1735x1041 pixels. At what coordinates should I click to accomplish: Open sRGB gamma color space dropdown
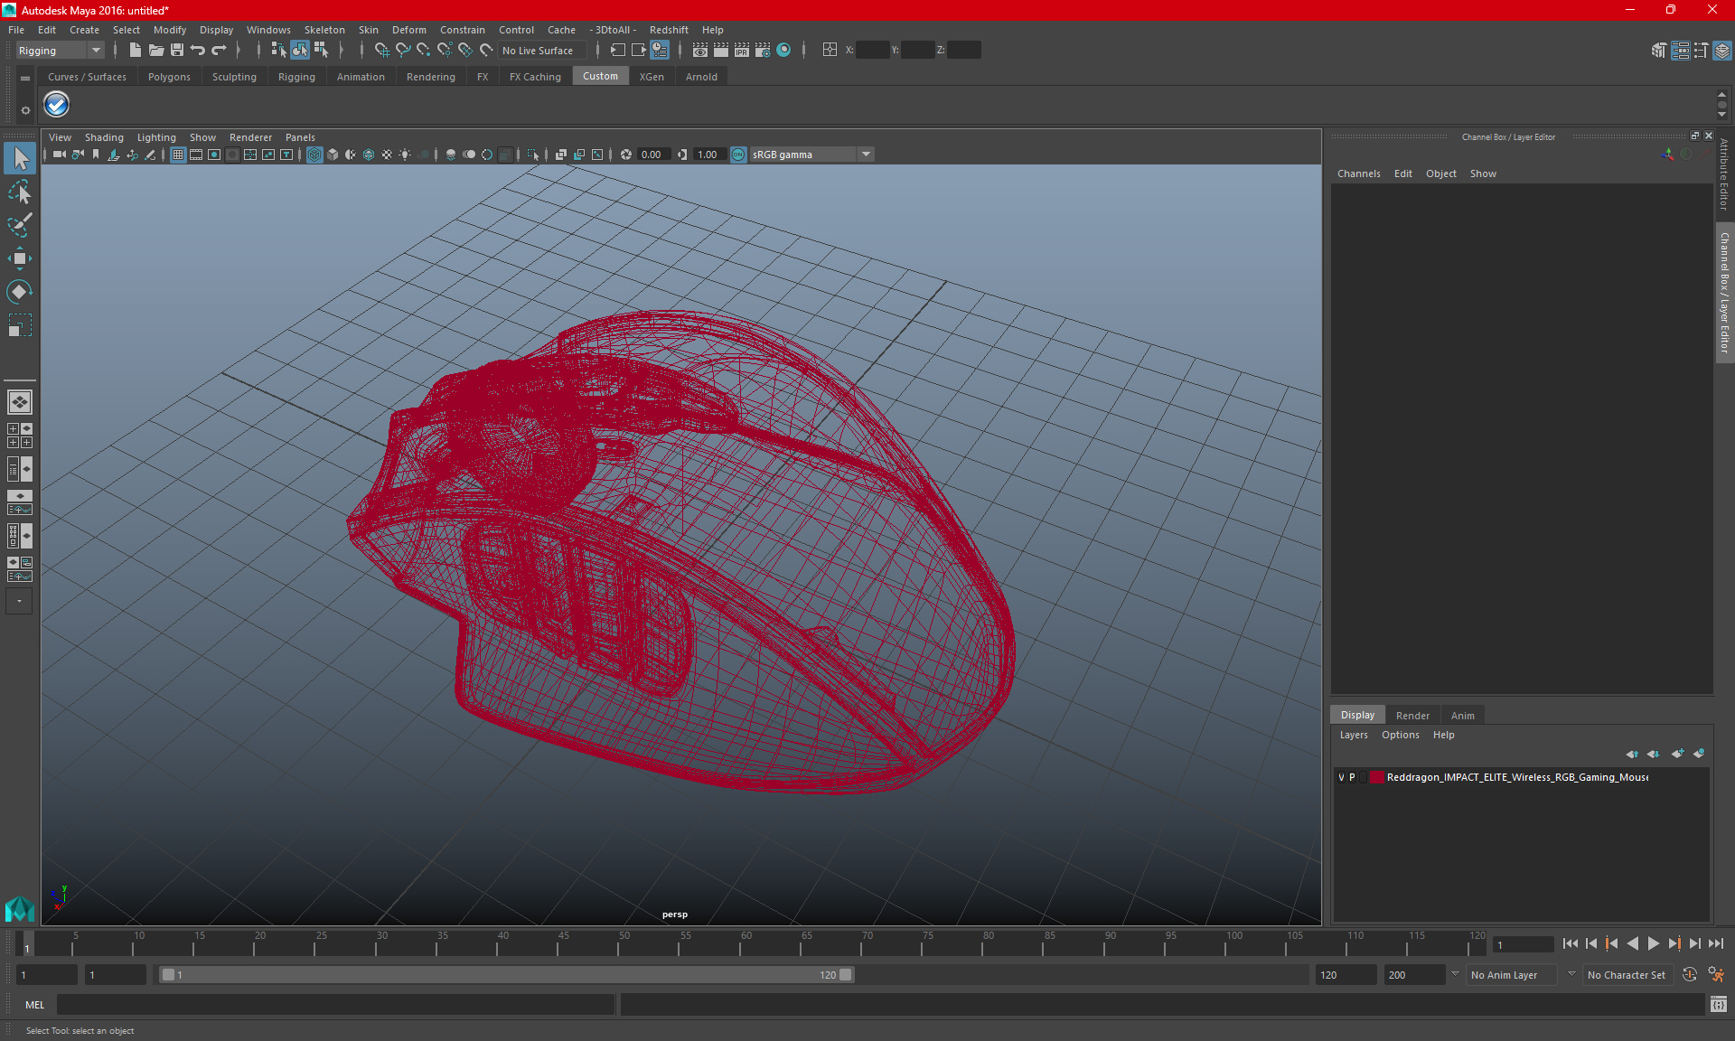coord(811,155)
